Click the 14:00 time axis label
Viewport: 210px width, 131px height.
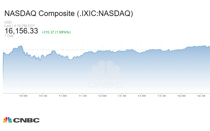[181, 96]
